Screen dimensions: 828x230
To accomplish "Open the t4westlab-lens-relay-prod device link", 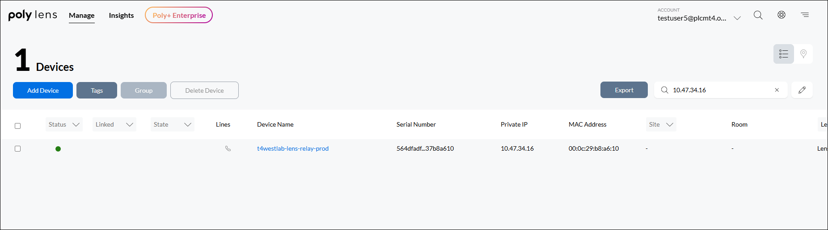I will tap(293, 148).
